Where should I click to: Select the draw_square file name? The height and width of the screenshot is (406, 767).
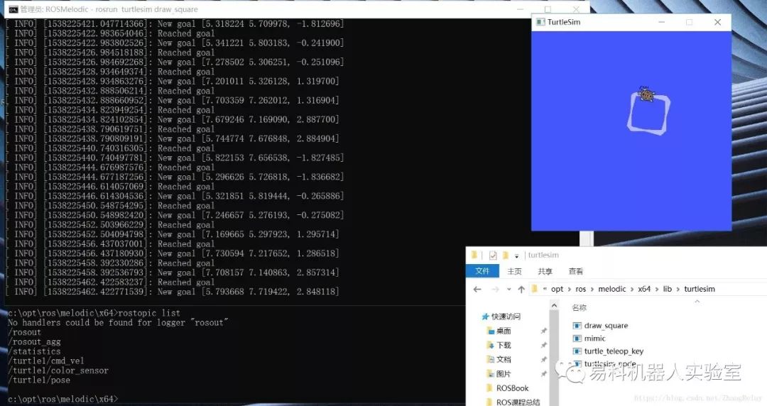pos(606,326)
